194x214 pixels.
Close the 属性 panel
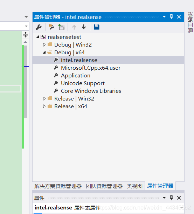179,198
